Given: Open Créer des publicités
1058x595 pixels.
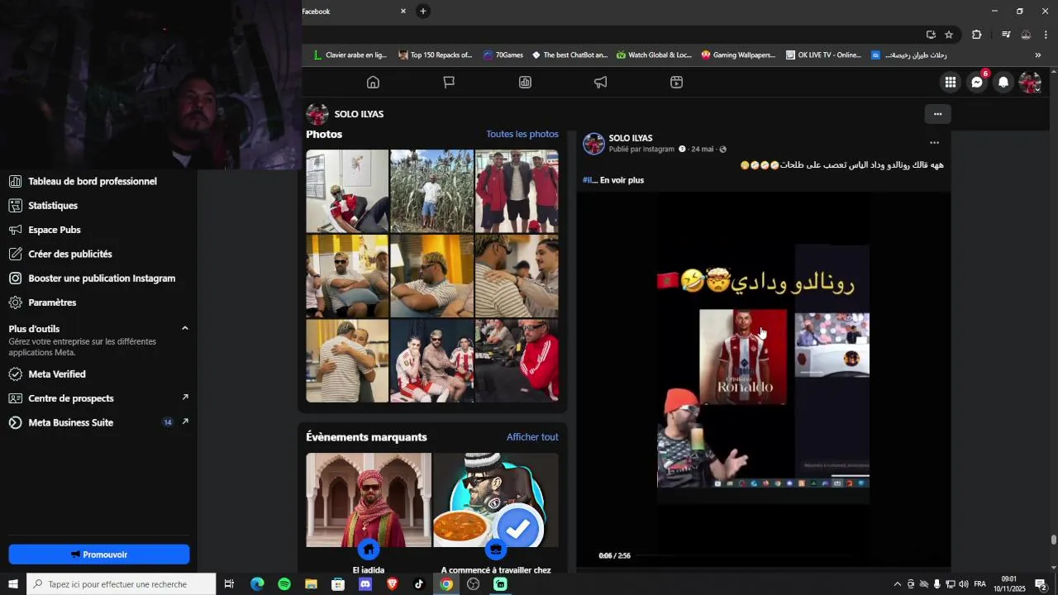Looking at the screenshot, I should (70, 254).
